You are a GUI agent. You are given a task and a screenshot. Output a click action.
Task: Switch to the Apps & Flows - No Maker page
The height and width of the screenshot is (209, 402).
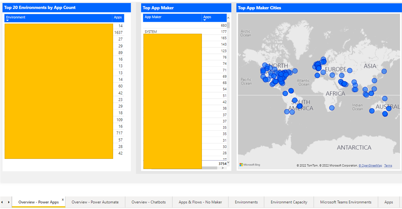tap(200, 202)
